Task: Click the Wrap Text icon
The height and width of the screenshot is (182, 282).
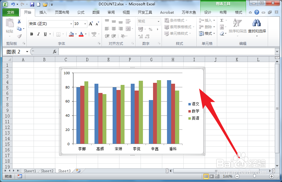Action: pos(128,21)
